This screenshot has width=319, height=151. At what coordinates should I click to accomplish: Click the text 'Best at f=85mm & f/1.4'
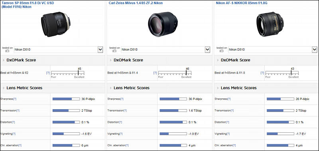[123, 73]
